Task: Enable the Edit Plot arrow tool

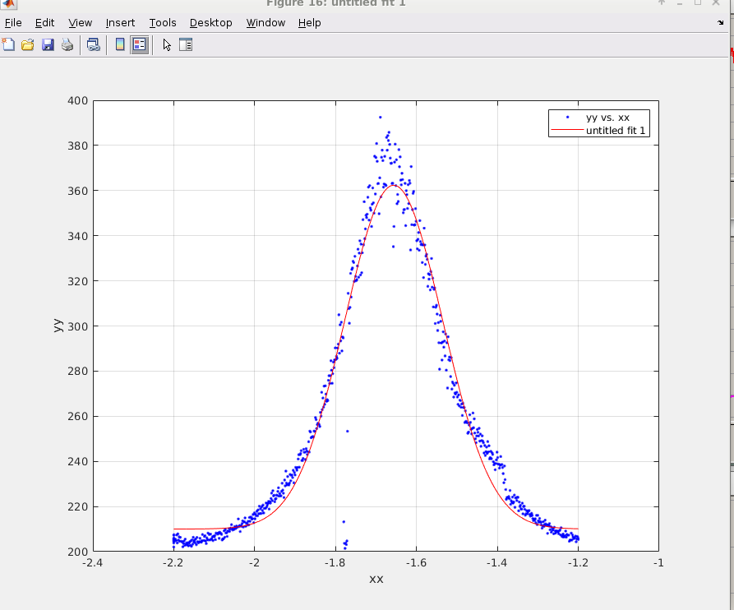Action: [167, 44]
